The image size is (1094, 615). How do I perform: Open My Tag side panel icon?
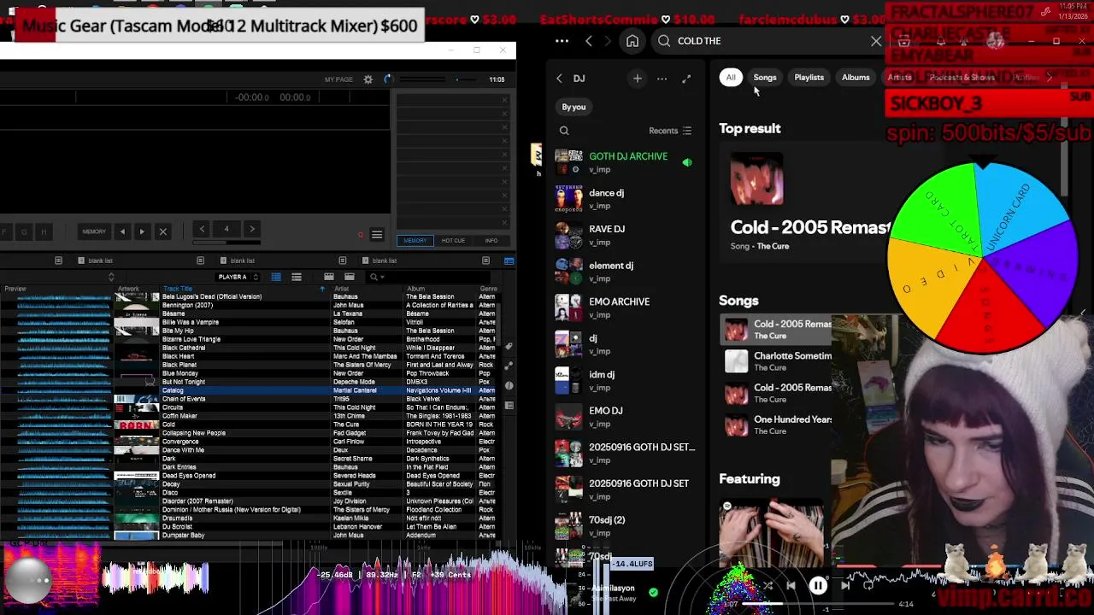point(509,346)
